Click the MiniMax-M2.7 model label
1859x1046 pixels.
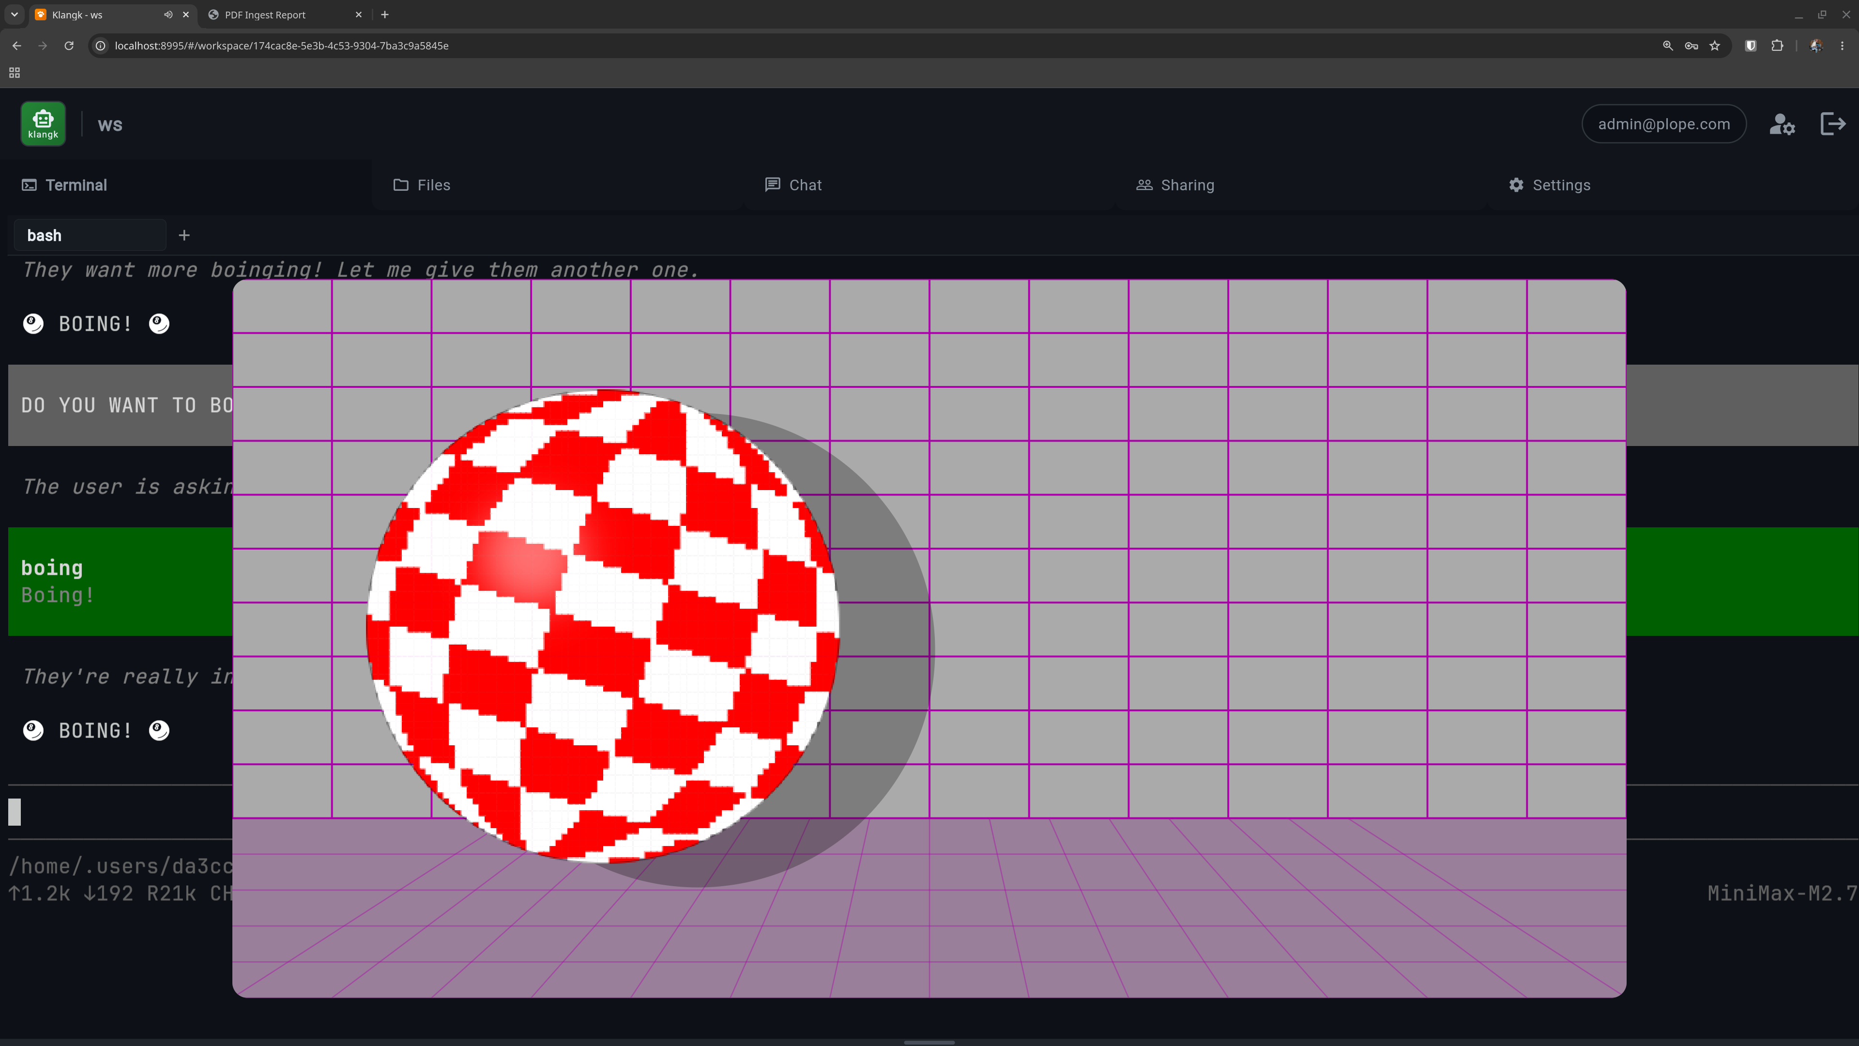(1783, 893)
